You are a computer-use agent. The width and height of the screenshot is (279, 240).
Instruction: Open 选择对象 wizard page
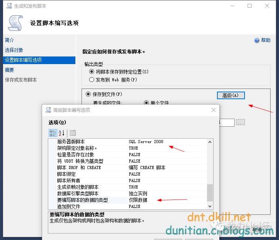[14, 50]
